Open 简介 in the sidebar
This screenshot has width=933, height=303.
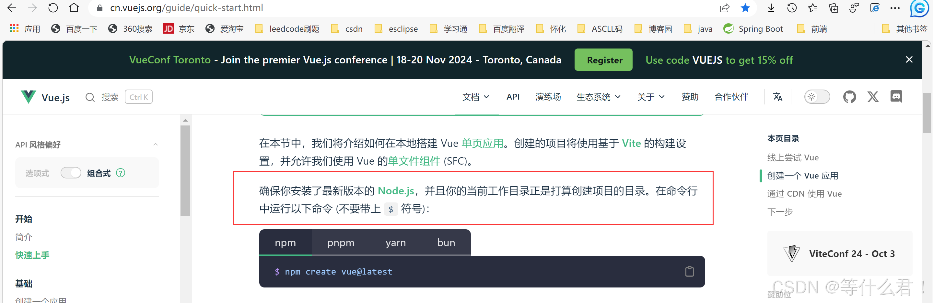coord(24,237)
